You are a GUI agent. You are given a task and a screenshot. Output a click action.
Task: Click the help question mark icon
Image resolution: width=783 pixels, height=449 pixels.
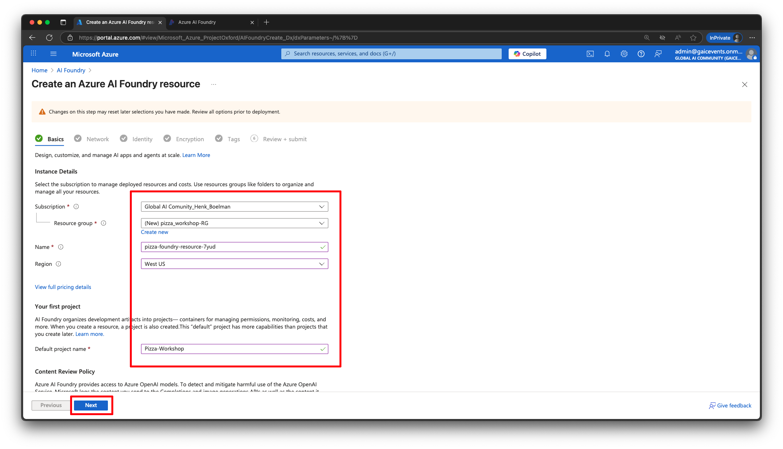641,54
